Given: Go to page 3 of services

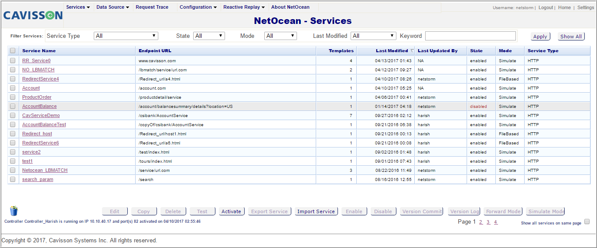Looking at the screenshot, I should pyautogui.click(x=488, y=222).
